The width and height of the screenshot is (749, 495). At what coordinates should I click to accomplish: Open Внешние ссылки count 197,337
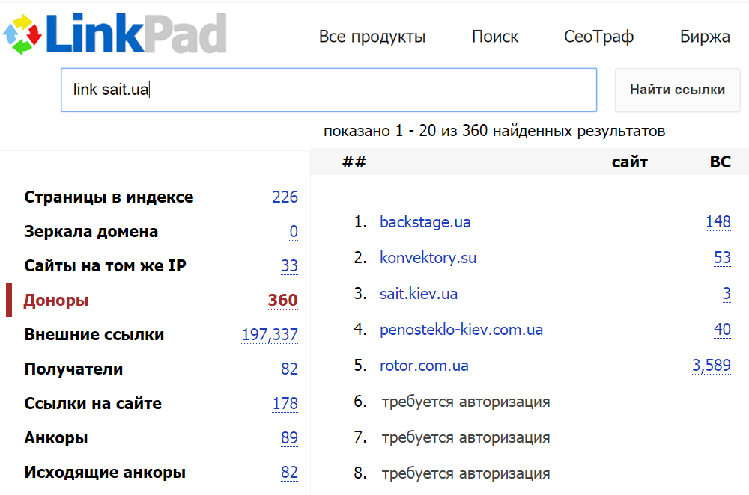tap(270, 335)
